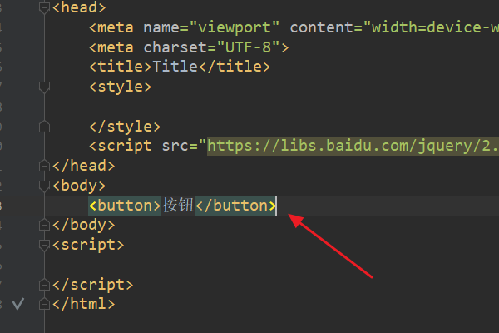Collapse the opening head tag fold marker
This screenshot has width=499, height=333.
(44, 8)
